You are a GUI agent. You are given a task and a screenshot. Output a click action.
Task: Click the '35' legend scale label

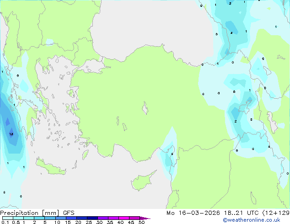tap(110, 222)
